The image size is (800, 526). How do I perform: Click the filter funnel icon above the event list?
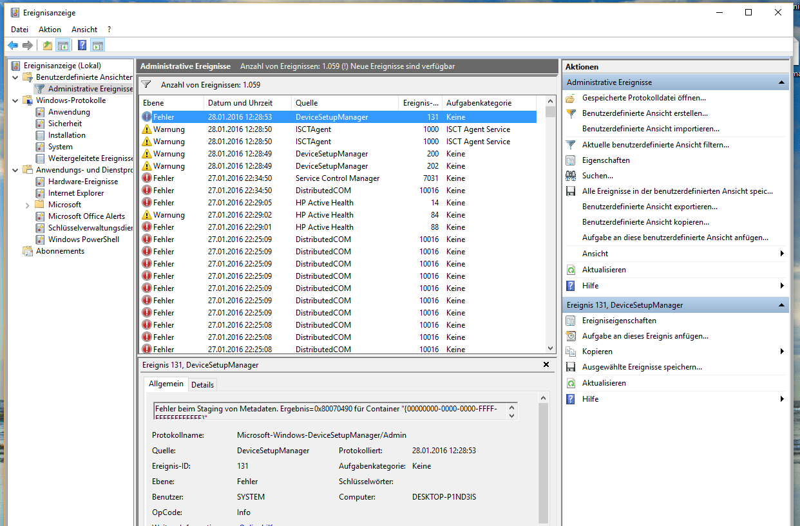click(x=146, y=84)
